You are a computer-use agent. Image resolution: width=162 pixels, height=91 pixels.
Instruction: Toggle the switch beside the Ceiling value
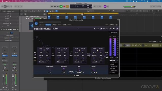[x=97, y=73]
